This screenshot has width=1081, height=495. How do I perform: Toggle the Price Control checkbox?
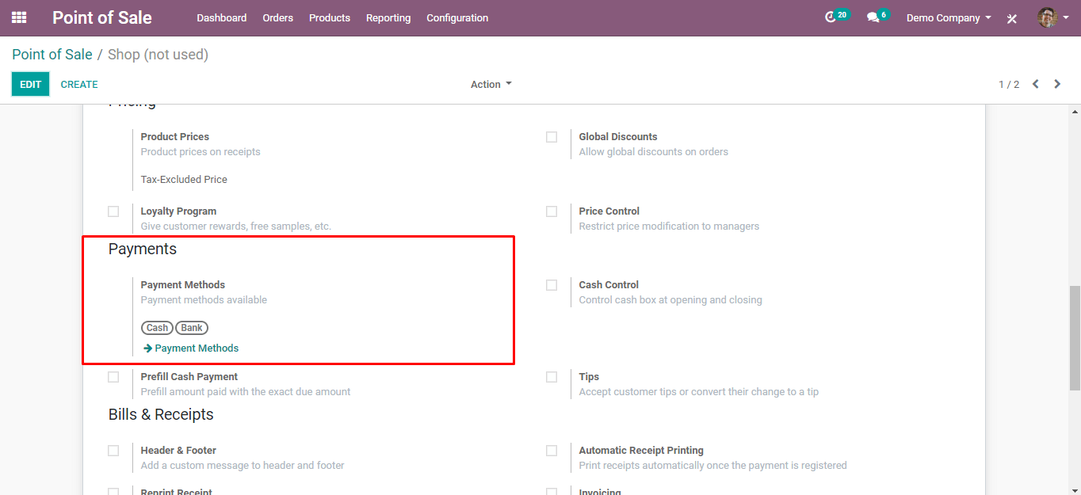(x=552, y=211)
